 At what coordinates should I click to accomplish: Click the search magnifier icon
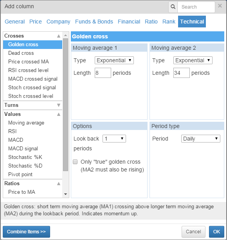[173, 7]
